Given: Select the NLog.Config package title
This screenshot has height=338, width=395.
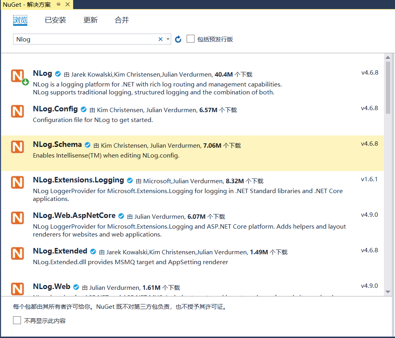Looking at the screenshot, I should tap(55, 109).
